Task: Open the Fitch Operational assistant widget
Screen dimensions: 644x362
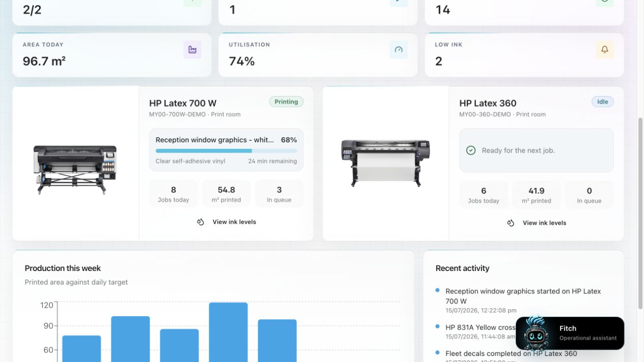Action: (x=570, y=334)
